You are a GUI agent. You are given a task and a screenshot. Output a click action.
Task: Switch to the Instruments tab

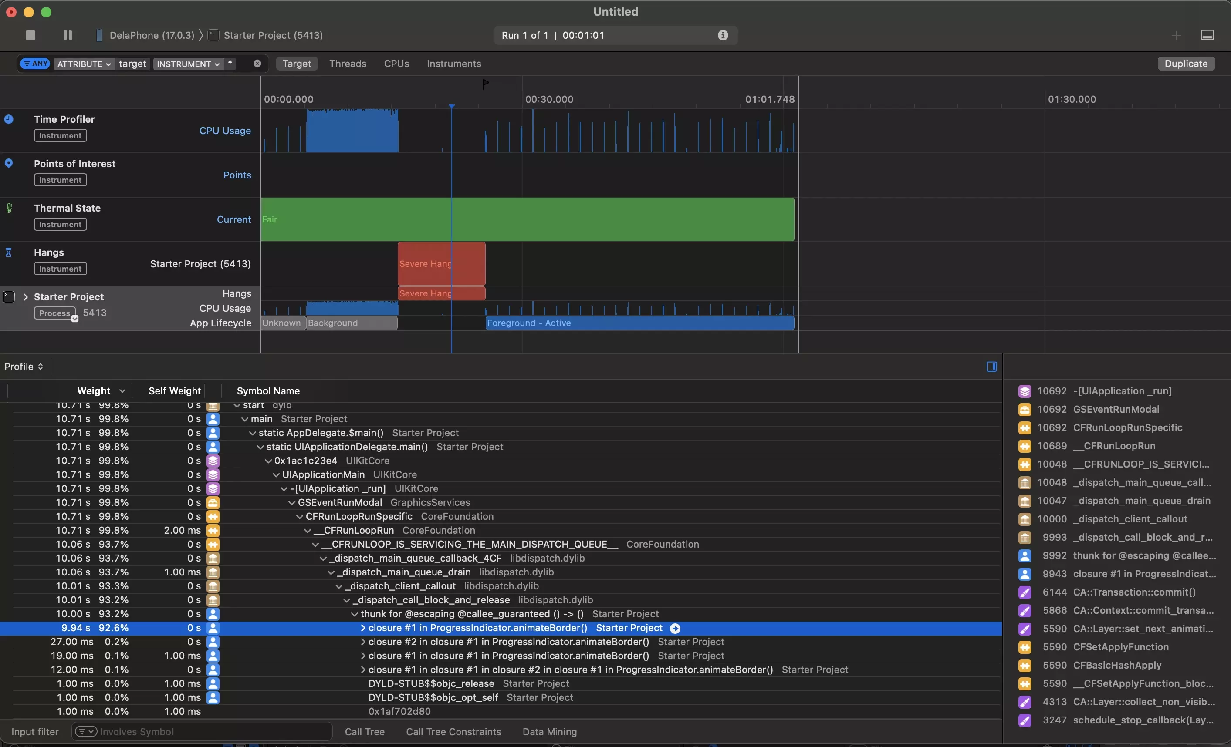[453, 64]
